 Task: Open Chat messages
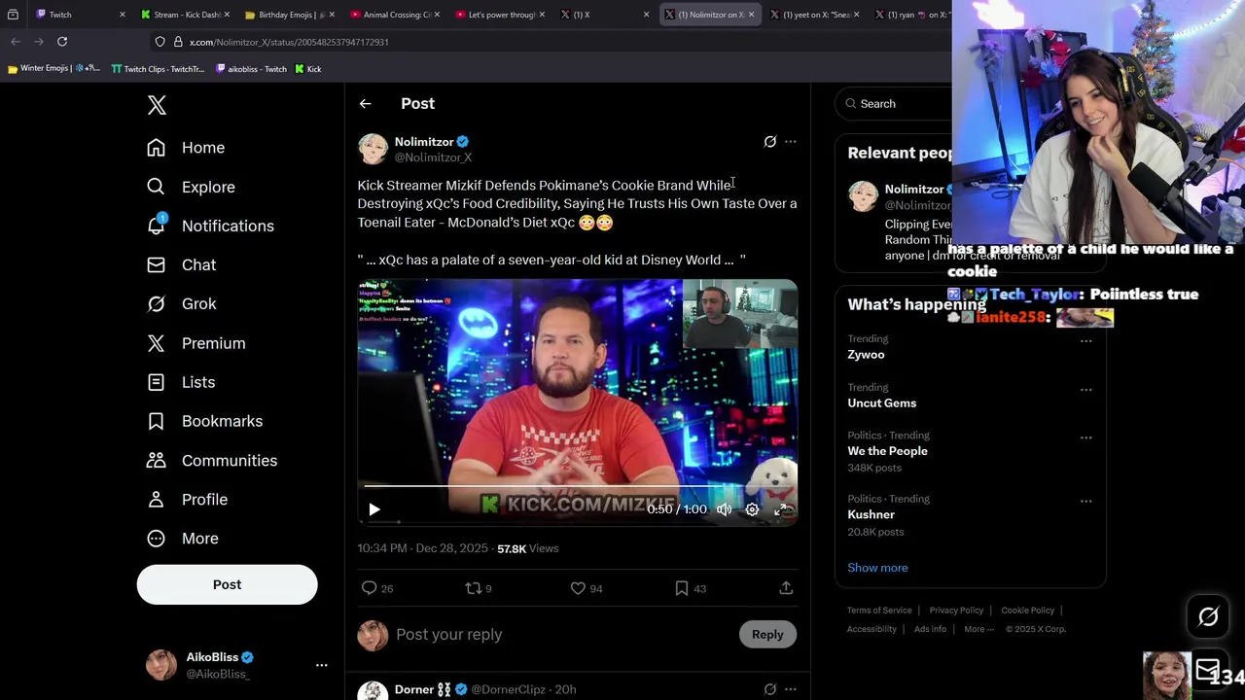(x=181, y=264)
